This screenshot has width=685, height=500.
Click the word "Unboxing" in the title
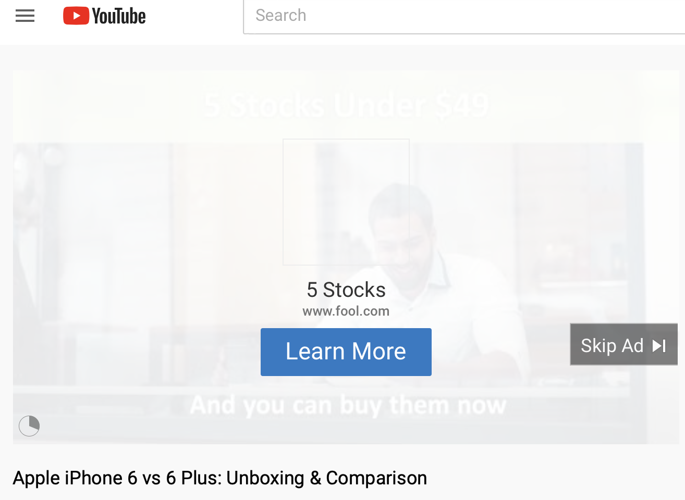265,478
